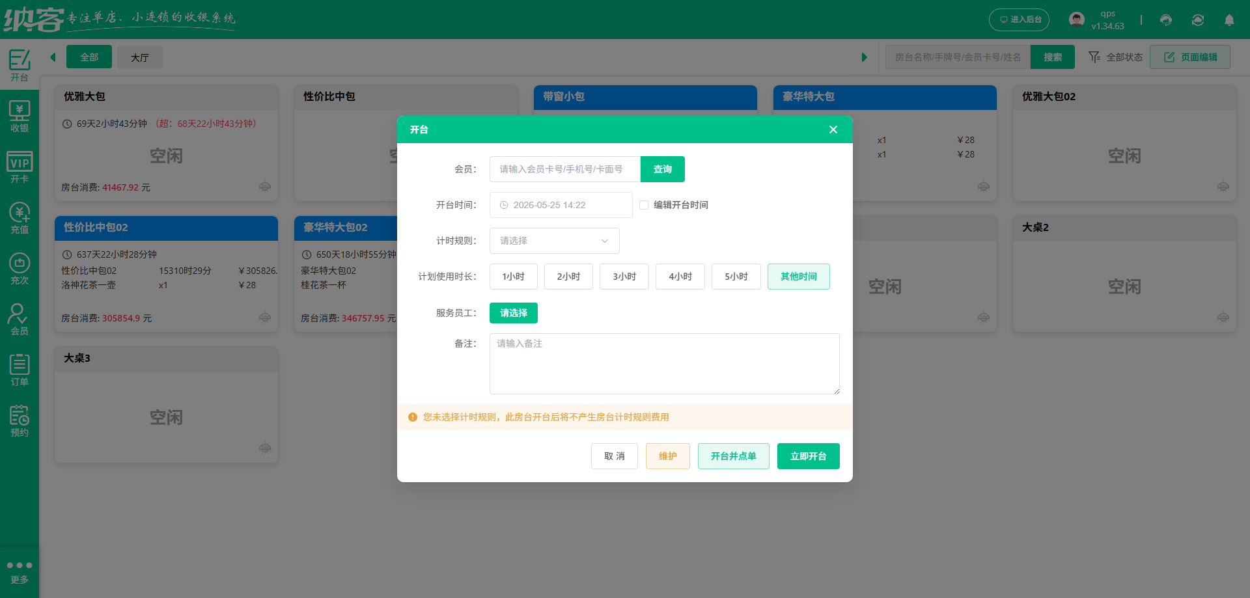The width and height of the screenshot is (1250, 598).
Task: Select the 1小时 planned duration option
Action: click(x=514, y=277)
